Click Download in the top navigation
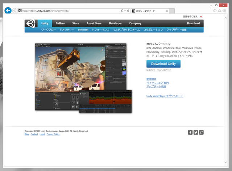The image size is (232, 171). tap(193, 24)
